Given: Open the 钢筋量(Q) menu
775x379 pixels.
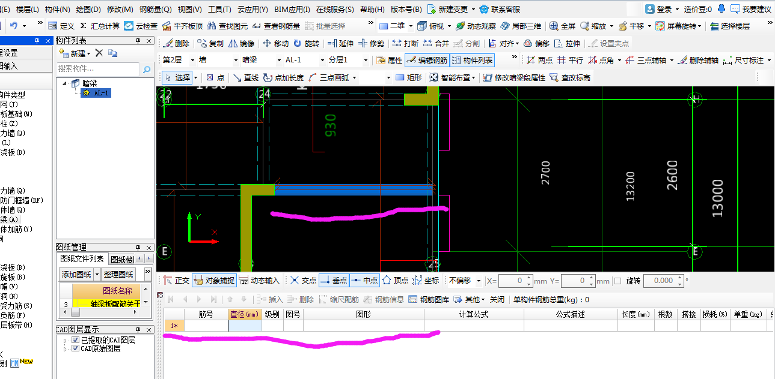Looking at the screenshot, I should [x=155, y=10].
